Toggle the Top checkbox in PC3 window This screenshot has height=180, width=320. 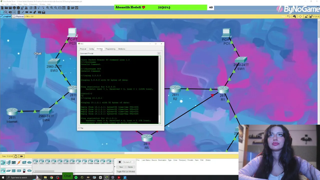coord(79,128)
